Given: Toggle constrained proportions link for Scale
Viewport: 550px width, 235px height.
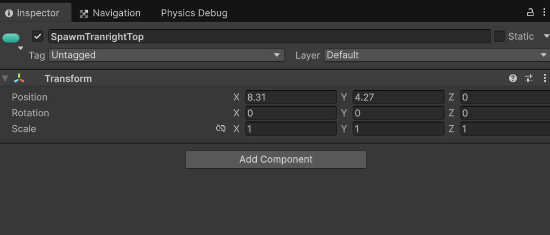Looking at the screenshot, I should 221,128.
